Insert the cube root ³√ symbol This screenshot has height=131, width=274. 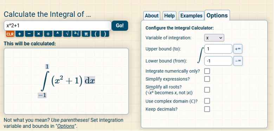point(77,34)
